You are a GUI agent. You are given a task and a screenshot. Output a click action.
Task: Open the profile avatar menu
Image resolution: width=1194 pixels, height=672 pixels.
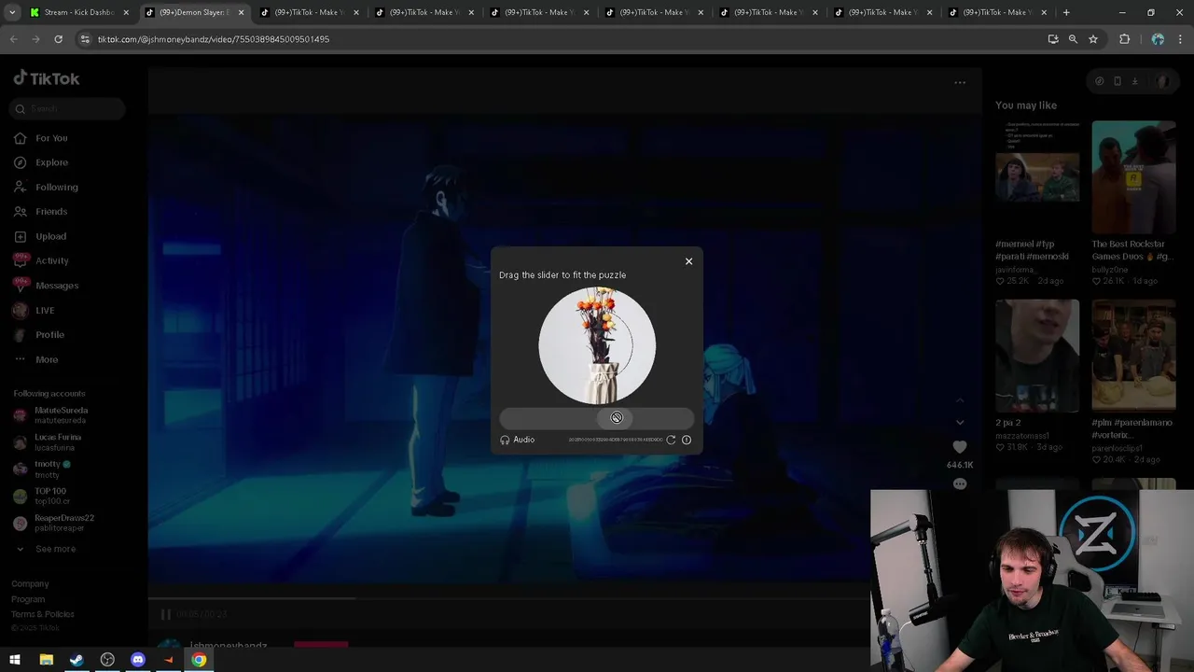(1162, 81)
